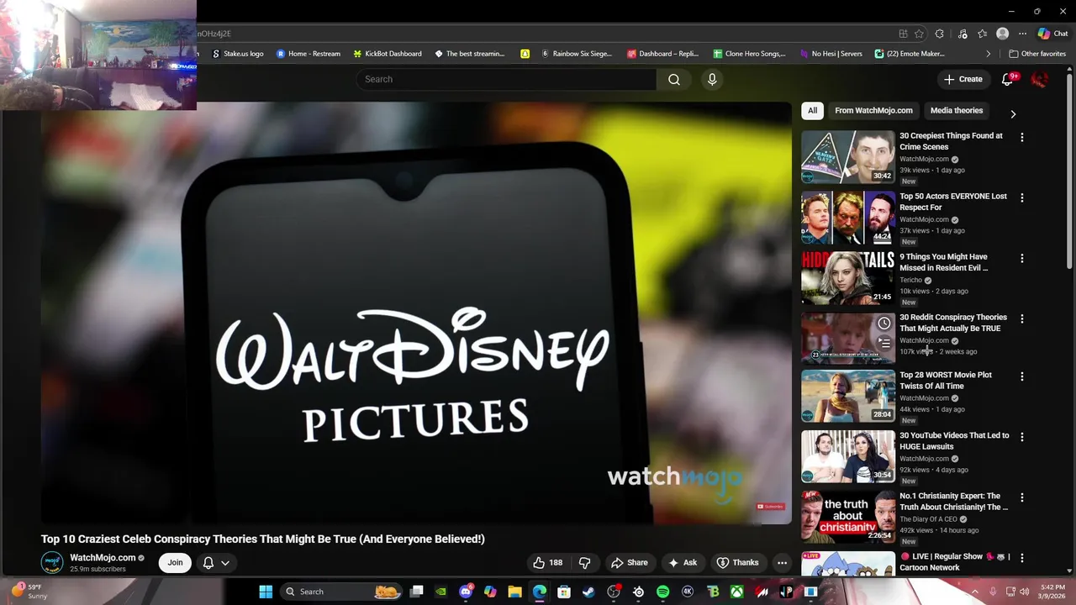Open the YouTube account avatar menu
The width and height of the screenshot is (1076, 605).
(x=1040, y=79)
